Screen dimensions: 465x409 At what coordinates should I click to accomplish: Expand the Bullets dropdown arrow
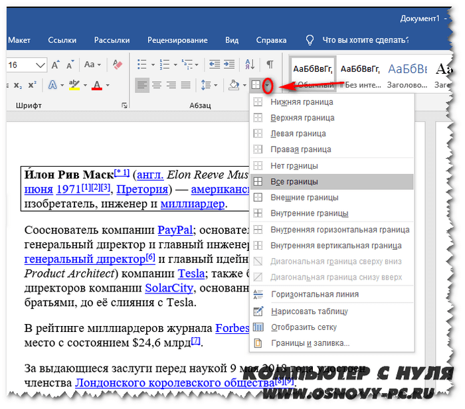pos(153,64)
